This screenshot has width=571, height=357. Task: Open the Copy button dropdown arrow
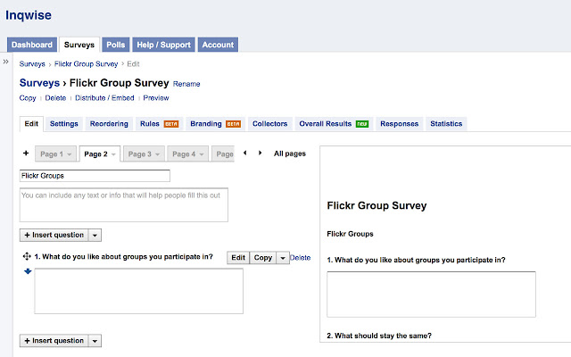(283, 257)
